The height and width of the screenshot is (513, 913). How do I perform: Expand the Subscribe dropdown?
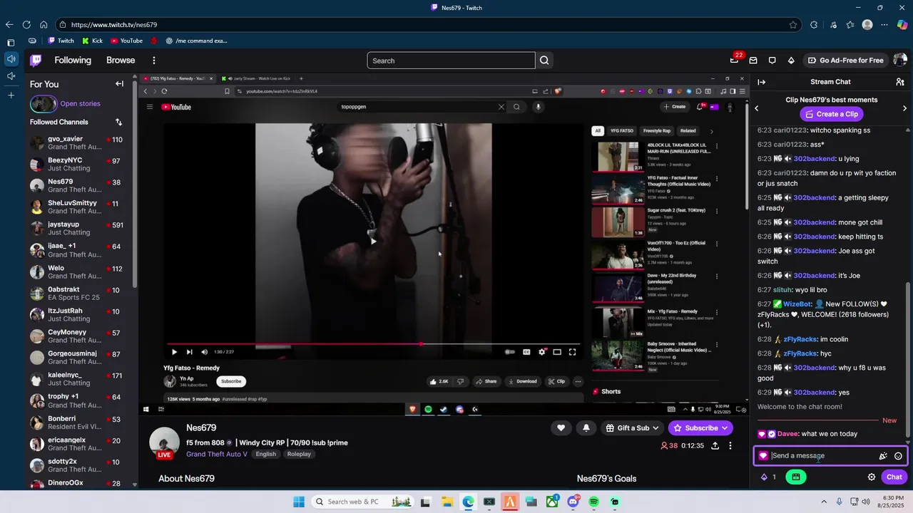tap(725, 428)
